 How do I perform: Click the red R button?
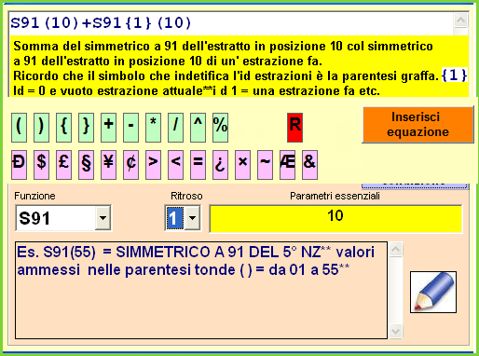pyautogui.click(x=294, y=128)
